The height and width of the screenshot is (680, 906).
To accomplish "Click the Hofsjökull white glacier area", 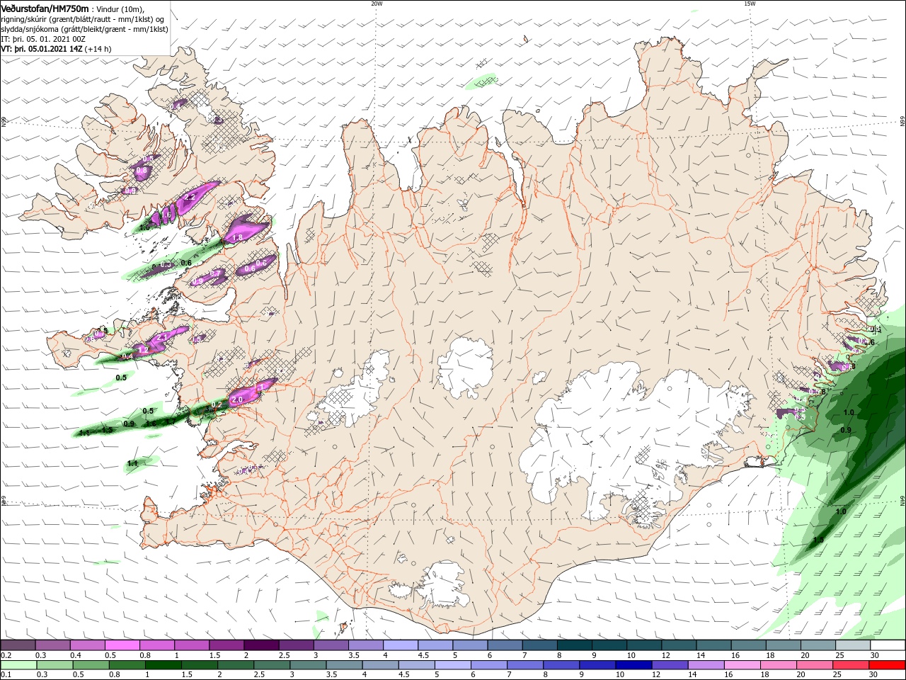I will point(466,367).
